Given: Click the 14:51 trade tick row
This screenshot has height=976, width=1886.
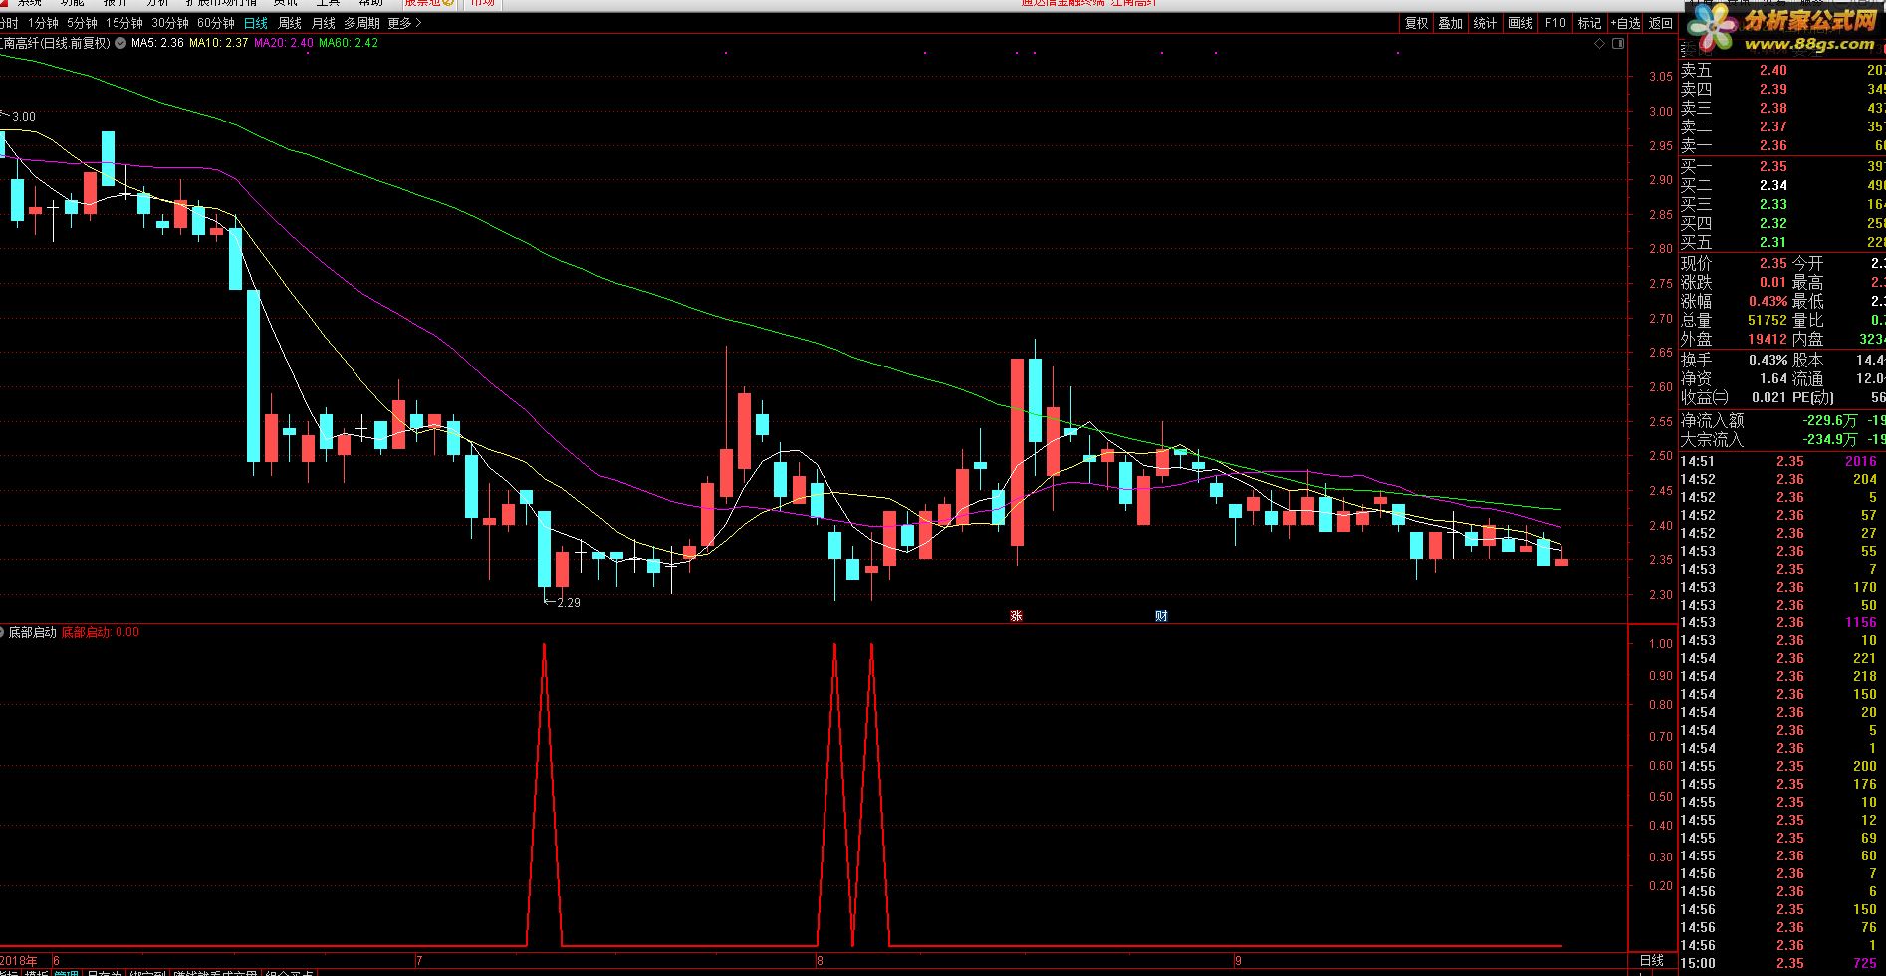Looking at the screenshot, I should click(x=1782, y=461).
